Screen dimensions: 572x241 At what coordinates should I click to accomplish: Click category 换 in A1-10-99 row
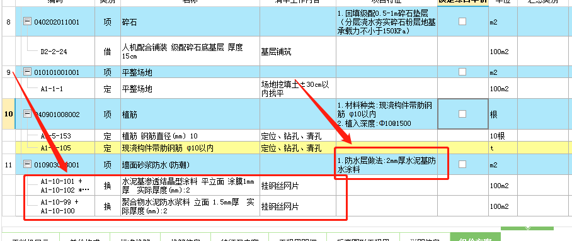click(x=107, y=206)
